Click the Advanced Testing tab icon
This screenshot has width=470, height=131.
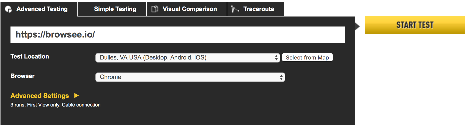point(8,9)
